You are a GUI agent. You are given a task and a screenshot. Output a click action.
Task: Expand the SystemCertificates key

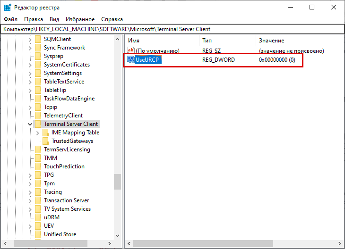[30, 65]
